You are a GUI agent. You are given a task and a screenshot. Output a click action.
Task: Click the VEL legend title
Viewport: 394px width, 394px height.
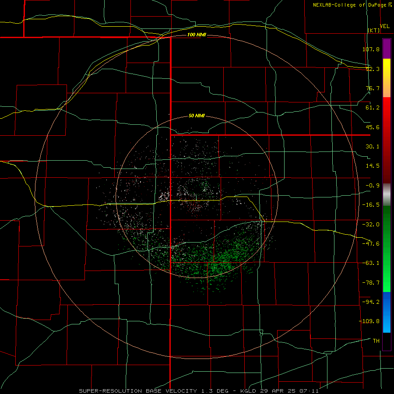[385, 26]
